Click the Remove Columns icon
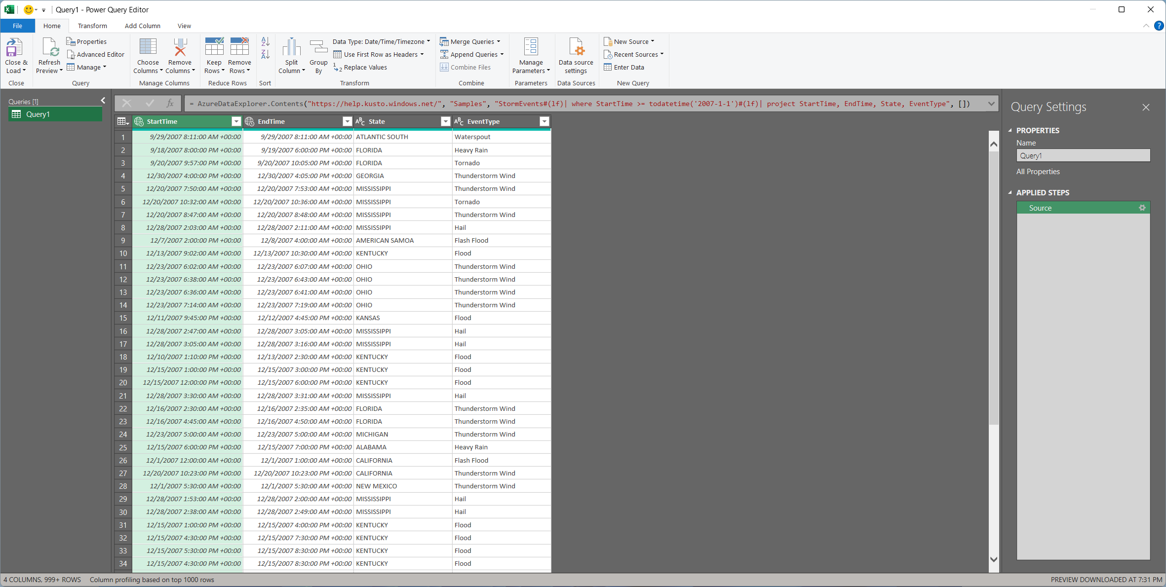The width and height of the screenshot is (1166, 587). 180,47
